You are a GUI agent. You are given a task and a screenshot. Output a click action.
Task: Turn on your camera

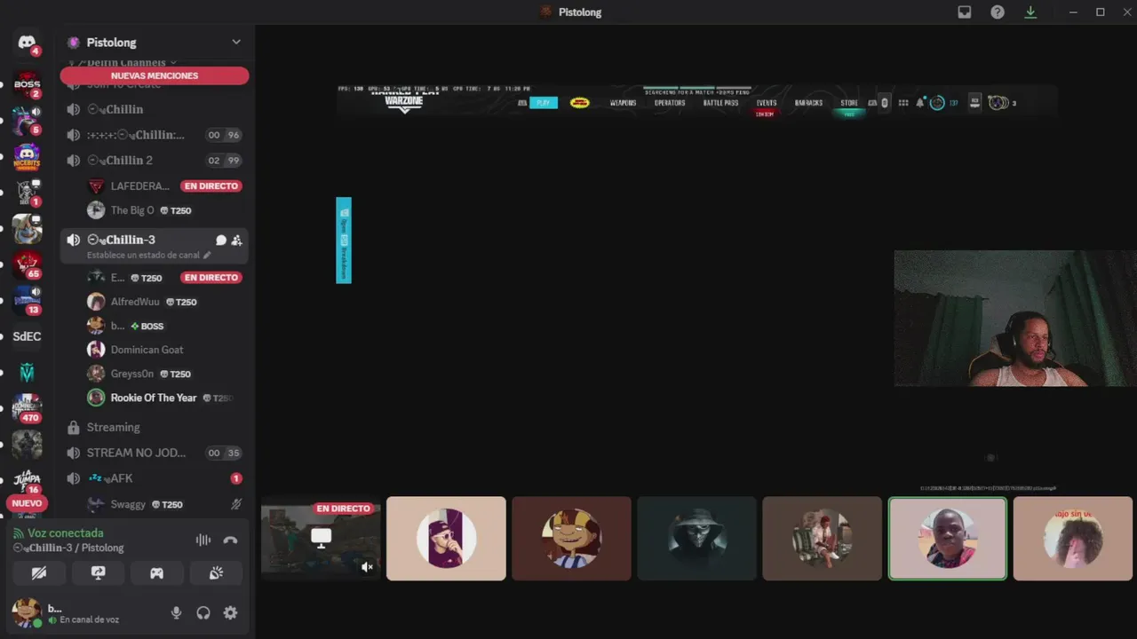(x=38, y=573)
